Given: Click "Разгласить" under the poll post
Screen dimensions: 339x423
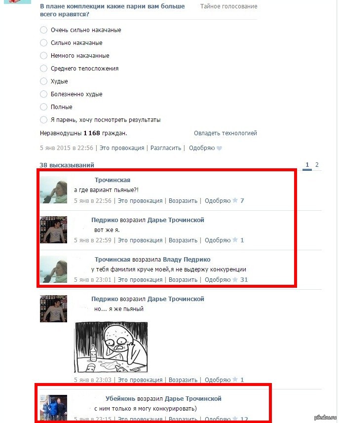Looking at the screenshot, I should click(x=166, y=148).
